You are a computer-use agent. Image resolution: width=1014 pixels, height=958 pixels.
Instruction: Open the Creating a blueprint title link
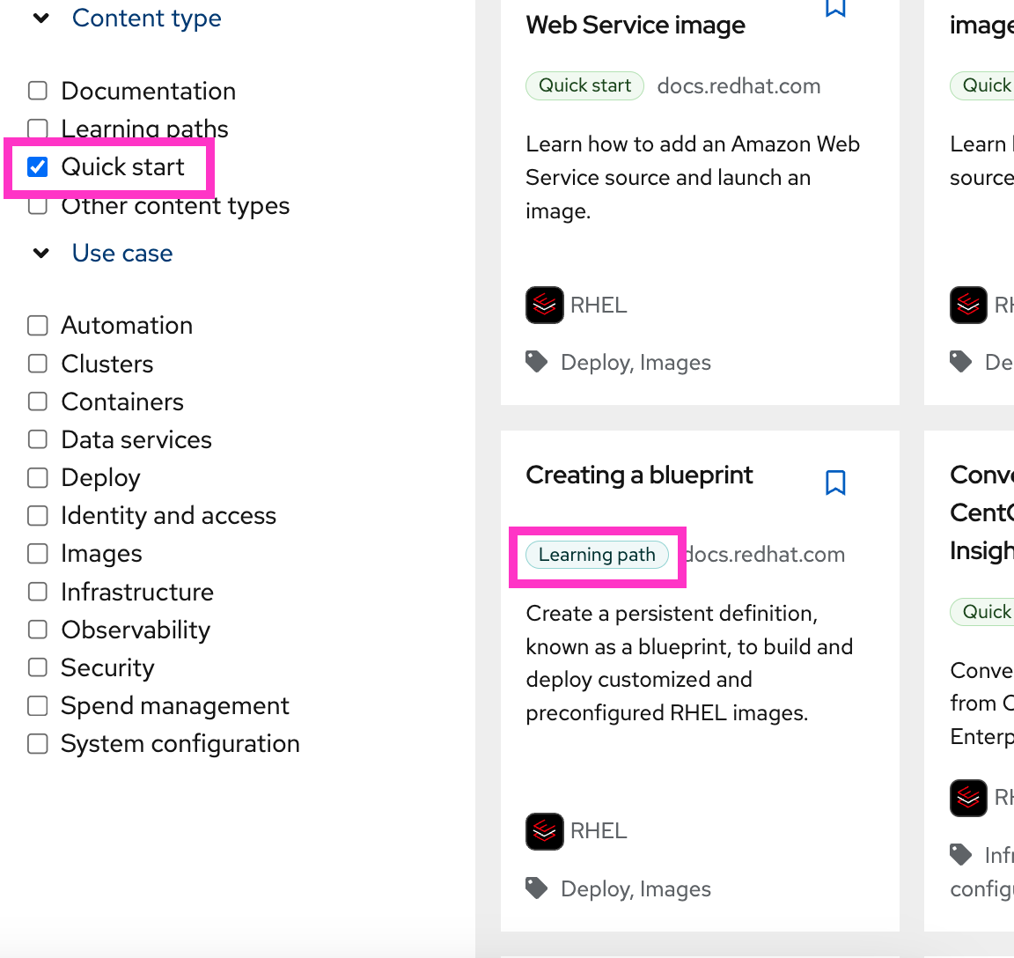click(639, 475)
